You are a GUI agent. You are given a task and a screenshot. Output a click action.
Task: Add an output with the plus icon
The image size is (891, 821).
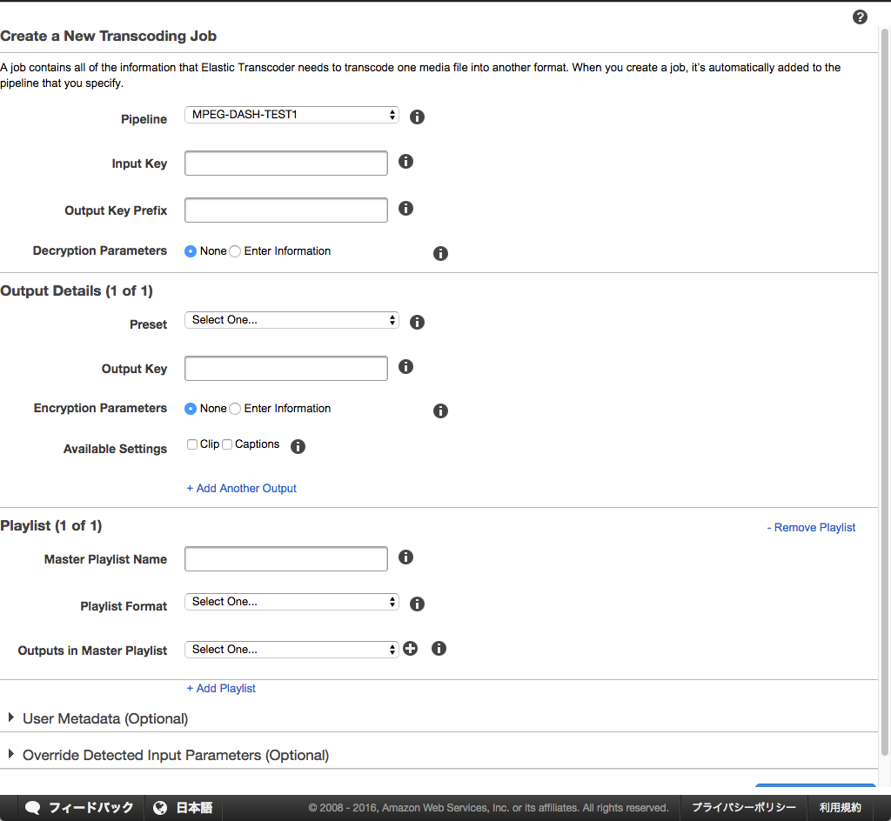click(x=410, y=648)
